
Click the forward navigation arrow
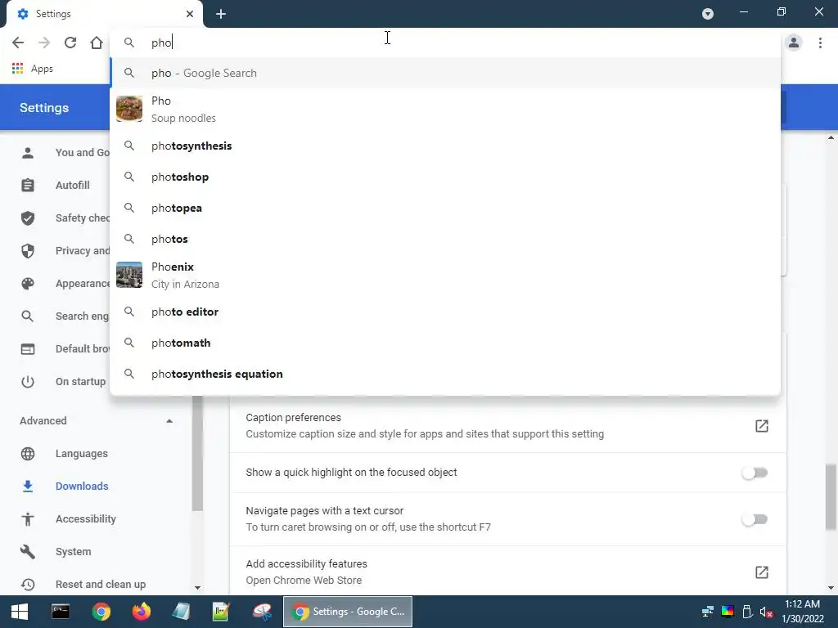click(44, 43)
